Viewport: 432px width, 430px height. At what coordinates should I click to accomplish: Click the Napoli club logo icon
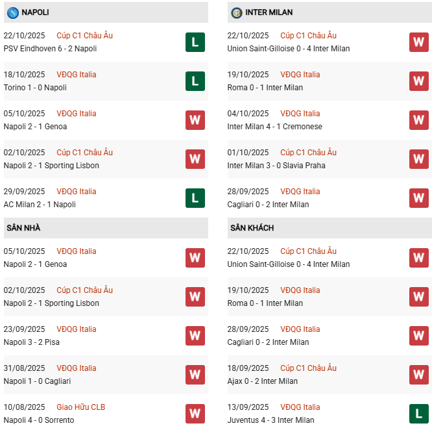coord(12,12)
